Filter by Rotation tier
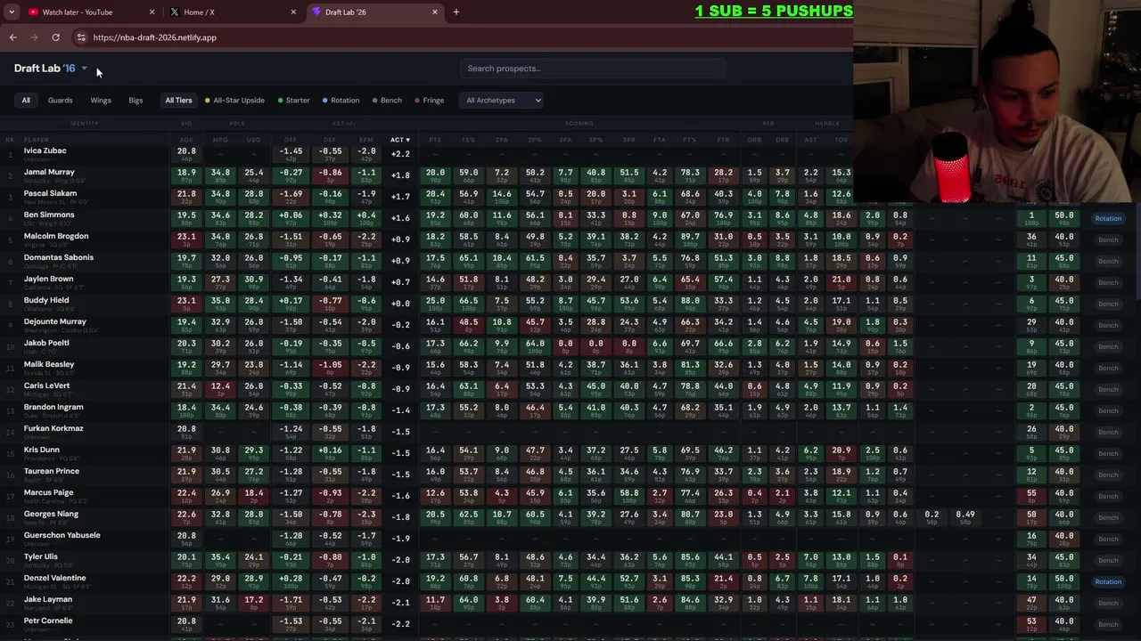 [x=341, y=101]
